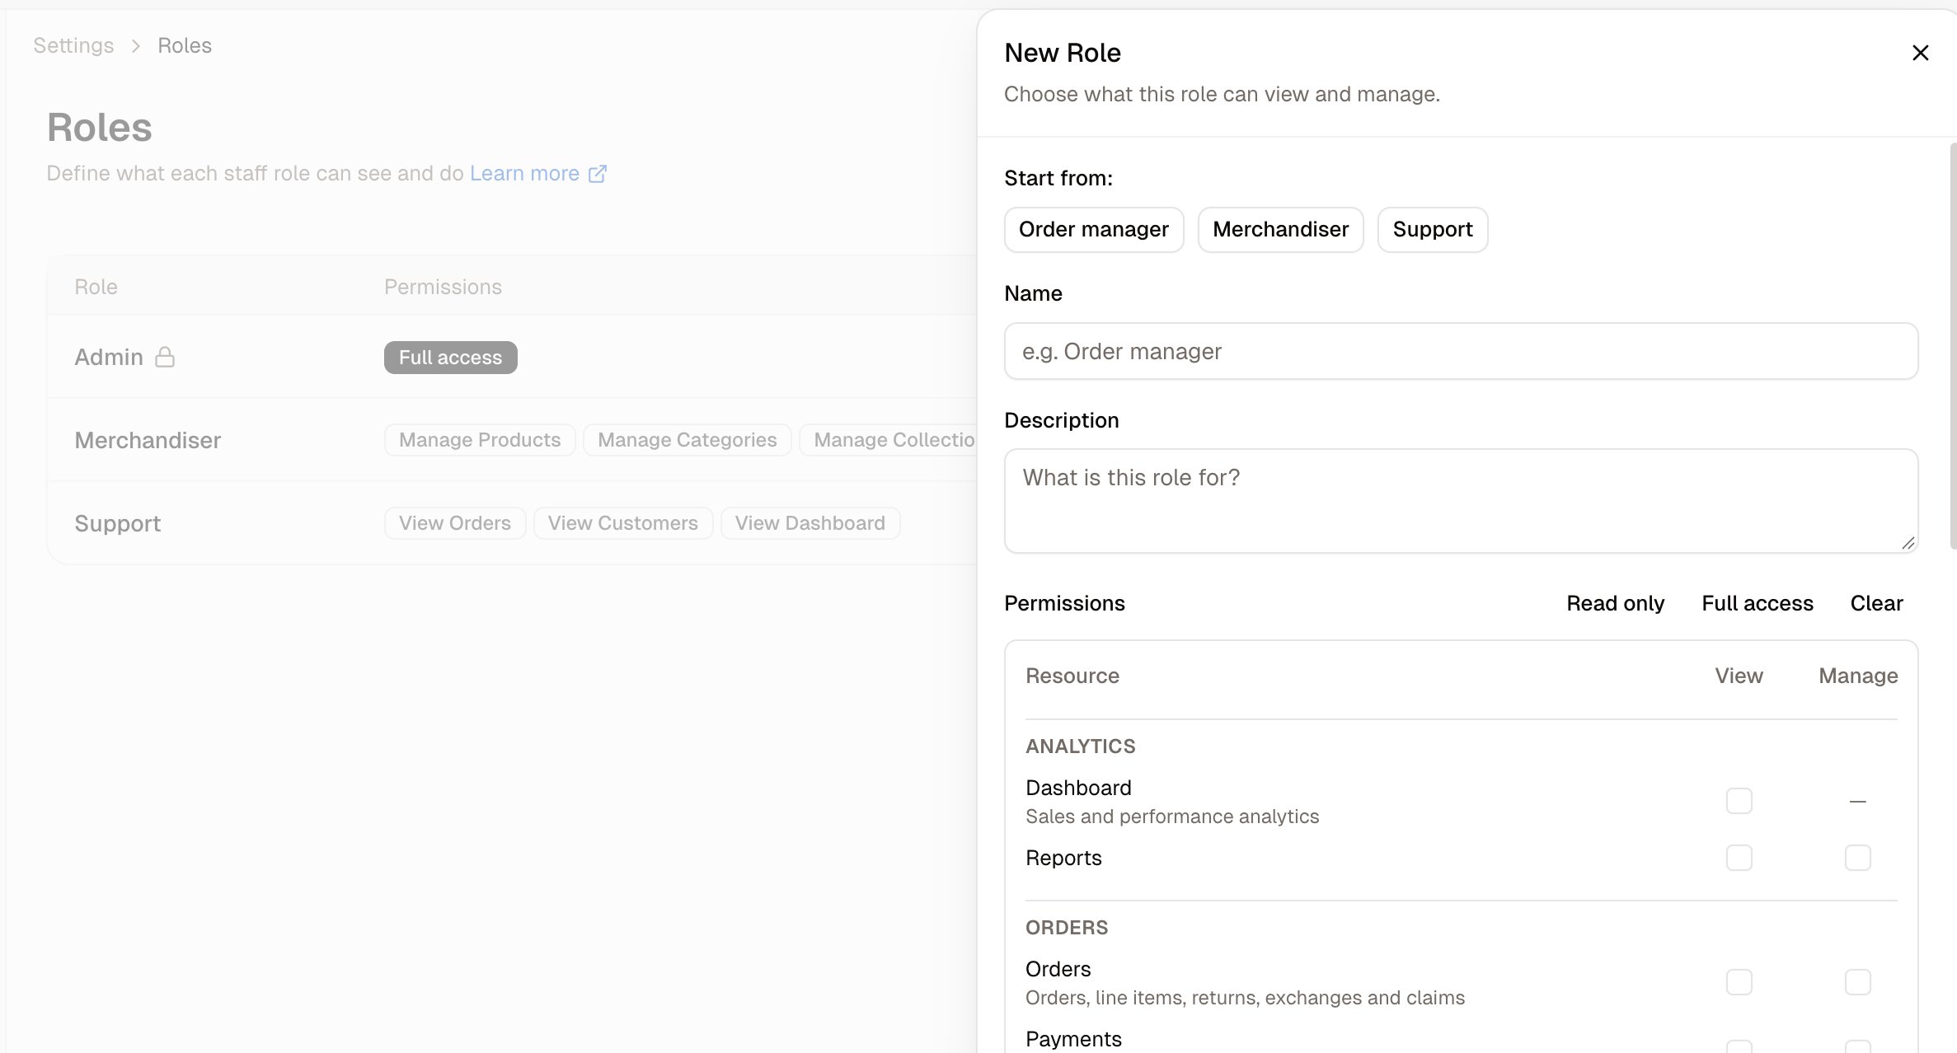Click the Admin lock icon
Screen dimensions: 1957x1053
[x=165, y=357]
